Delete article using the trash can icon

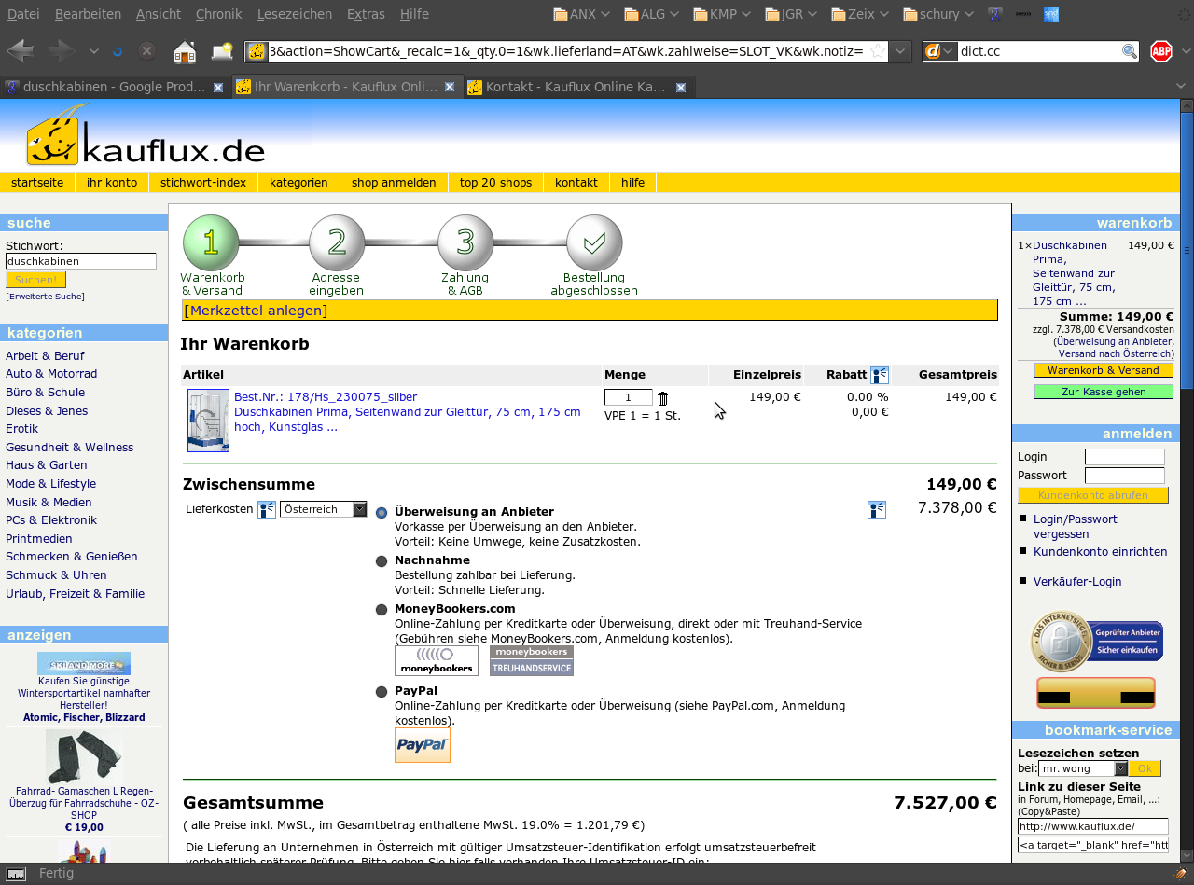[662, 398]
